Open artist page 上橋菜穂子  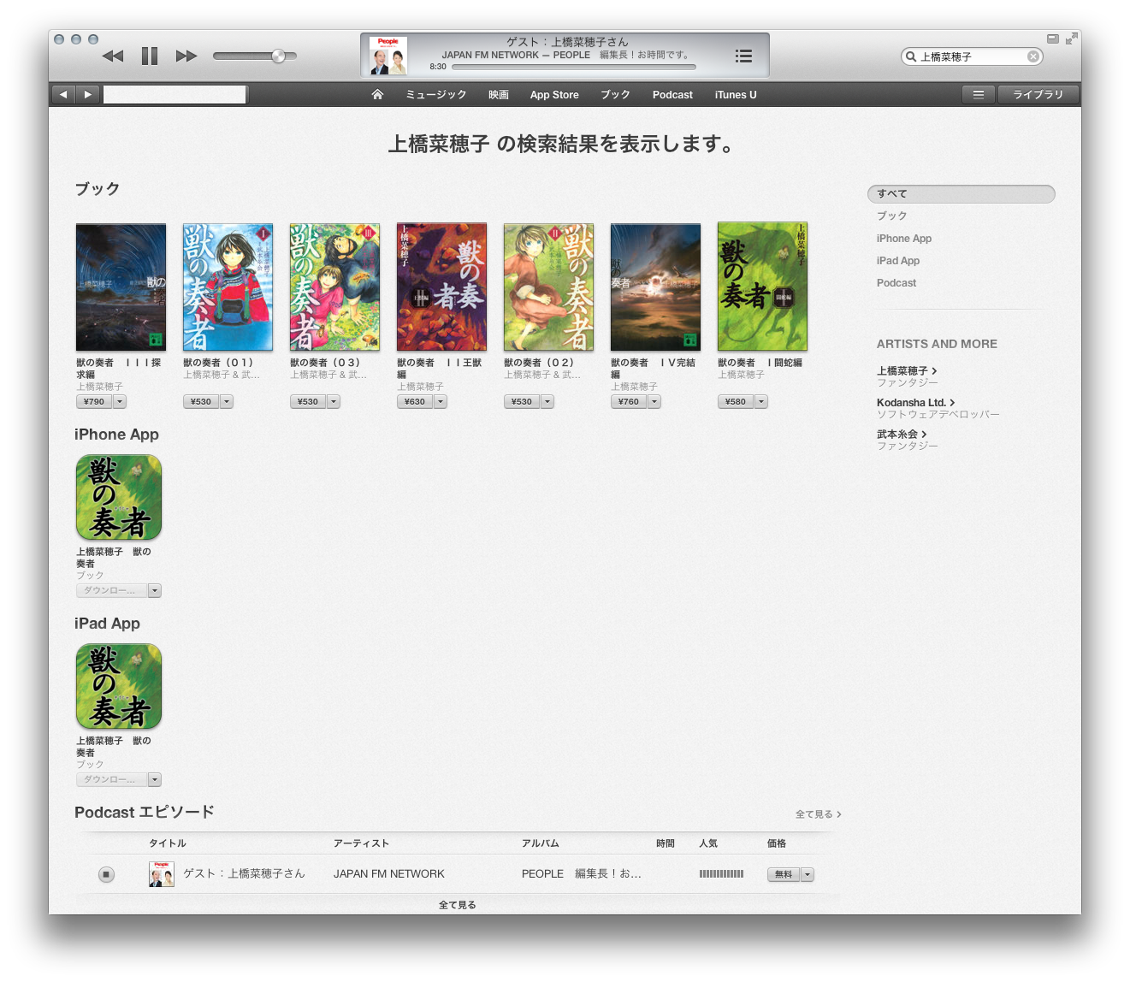coord(907,371)
